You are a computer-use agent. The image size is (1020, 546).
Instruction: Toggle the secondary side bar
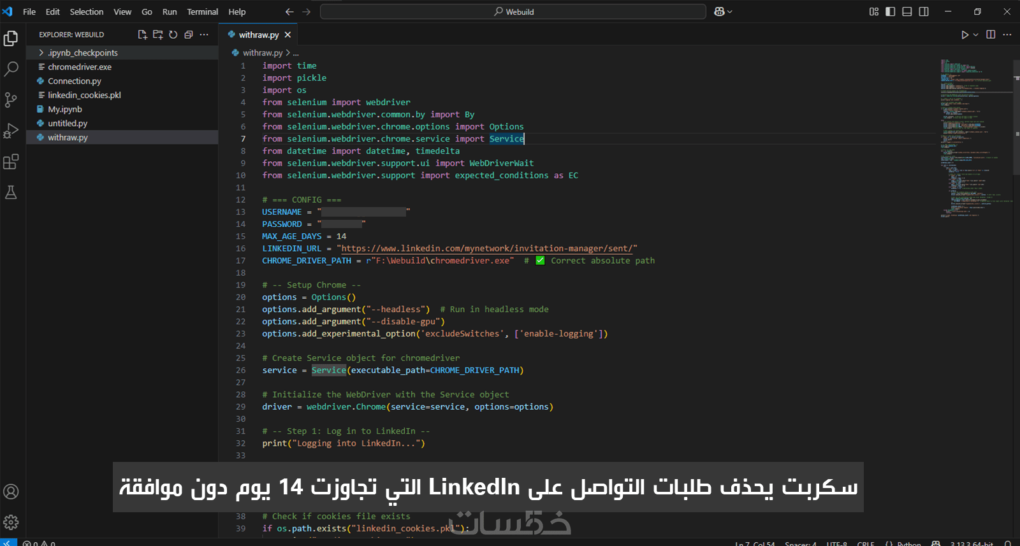coord(924,11)
